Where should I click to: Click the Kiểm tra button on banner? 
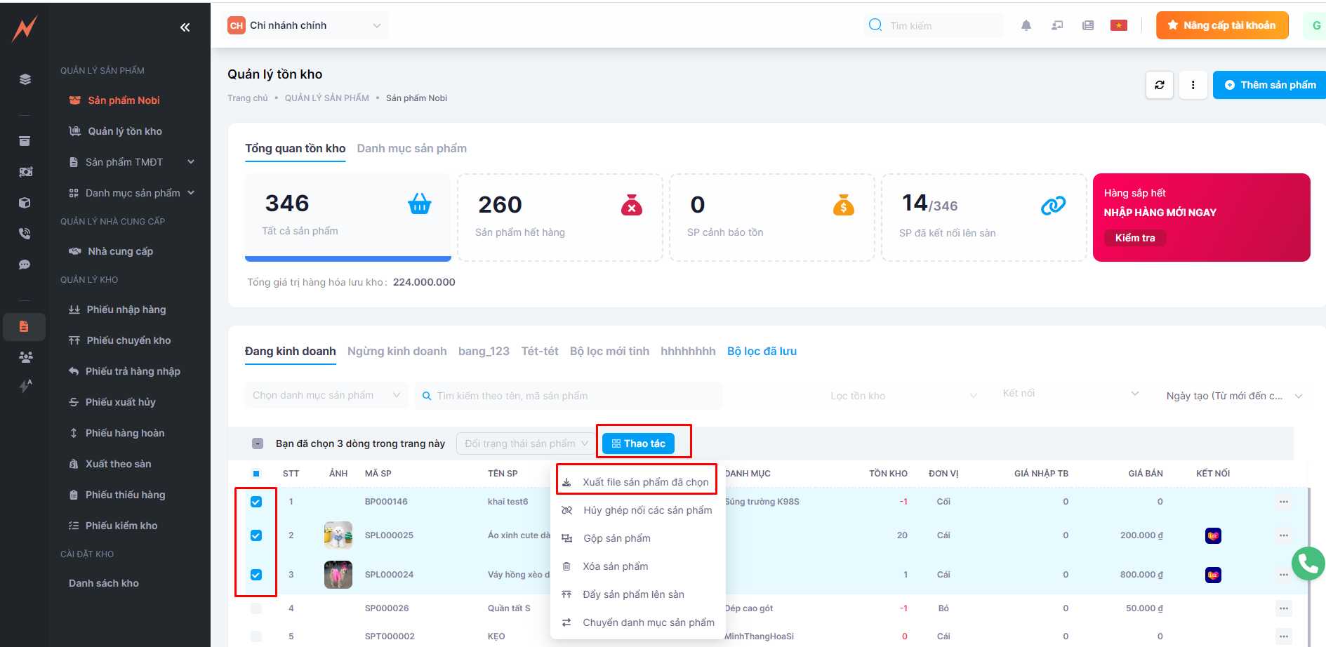pos(1134,238)
